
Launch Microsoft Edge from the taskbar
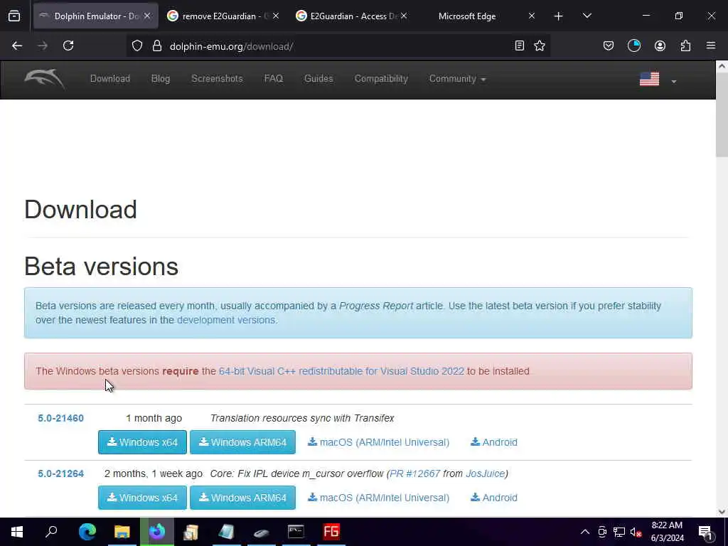(87, 532)
